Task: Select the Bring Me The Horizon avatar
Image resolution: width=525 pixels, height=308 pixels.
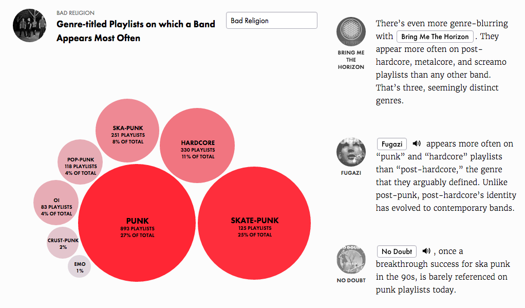Action: click(351, 31)
